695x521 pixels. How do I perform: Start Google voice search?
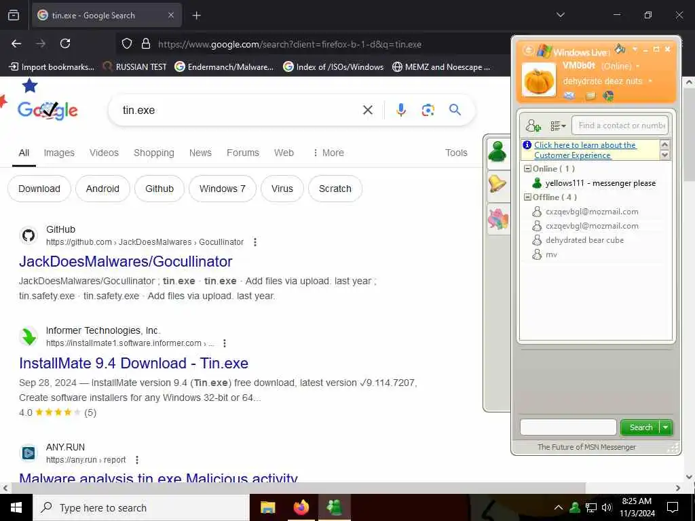[x=400, y=110]
